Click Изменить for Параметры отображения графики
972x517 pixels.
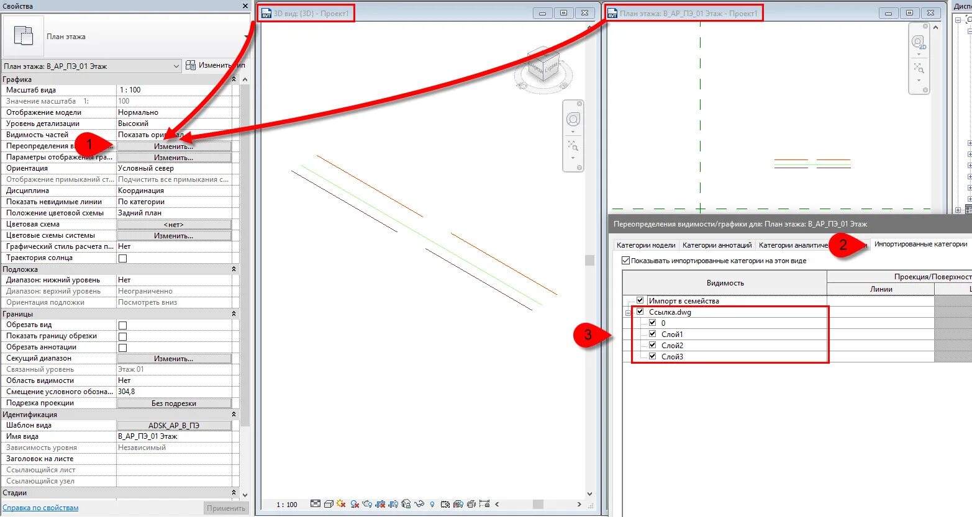click(174, 158)
